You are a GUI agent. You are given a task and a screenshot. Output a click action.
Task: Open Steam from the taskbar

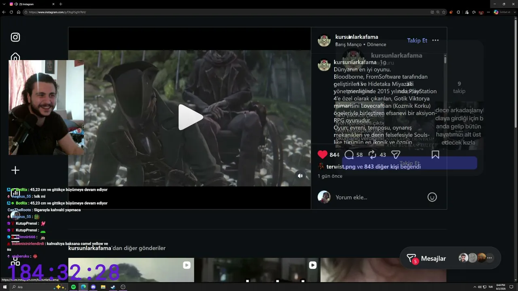click(x=113, y=287)
